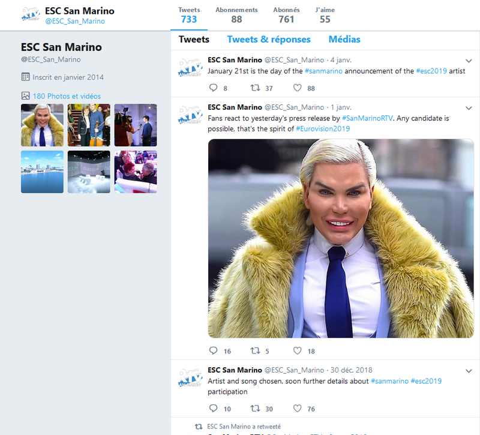Retweet the 'Artist and song chosen' tweet
Screen dimensions: 480x435
(x=256, y=409)
